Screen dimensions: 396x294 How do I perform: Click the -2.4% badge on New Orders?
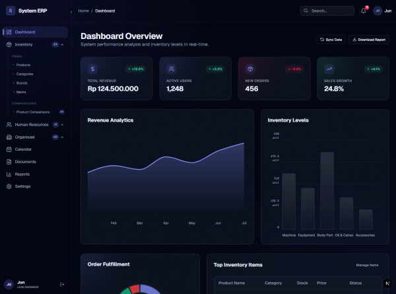[x=294, y=69]
